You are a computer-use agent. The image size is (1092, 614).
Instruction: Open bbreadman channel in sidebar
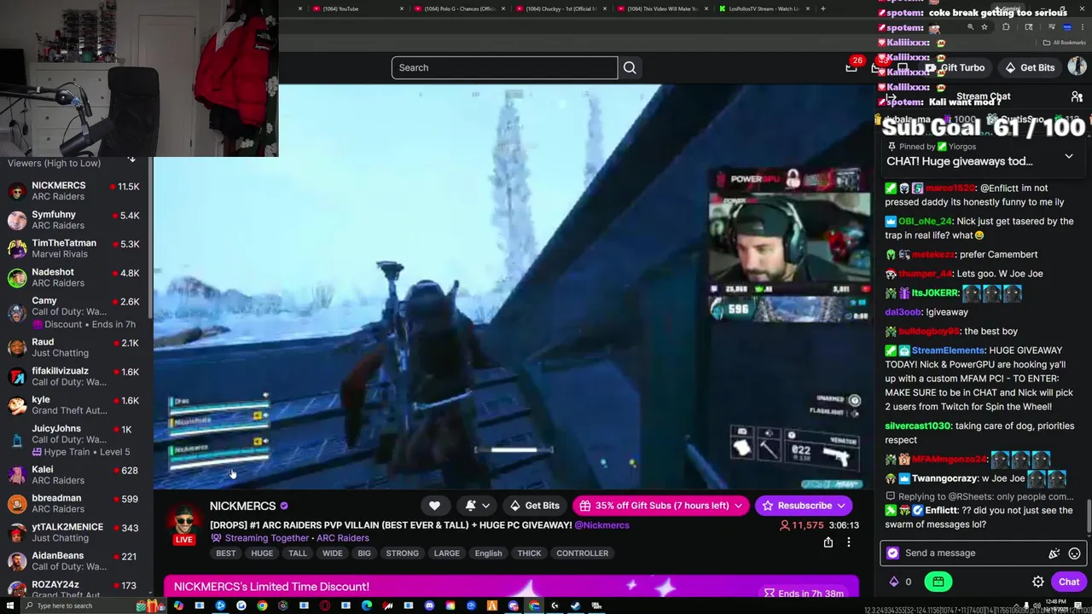(75, 503)
